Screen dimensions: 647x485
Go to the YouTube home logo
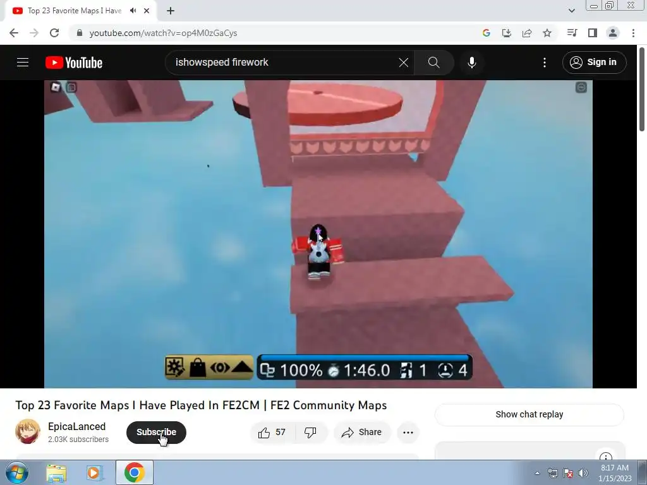click(x=74, y=63)
